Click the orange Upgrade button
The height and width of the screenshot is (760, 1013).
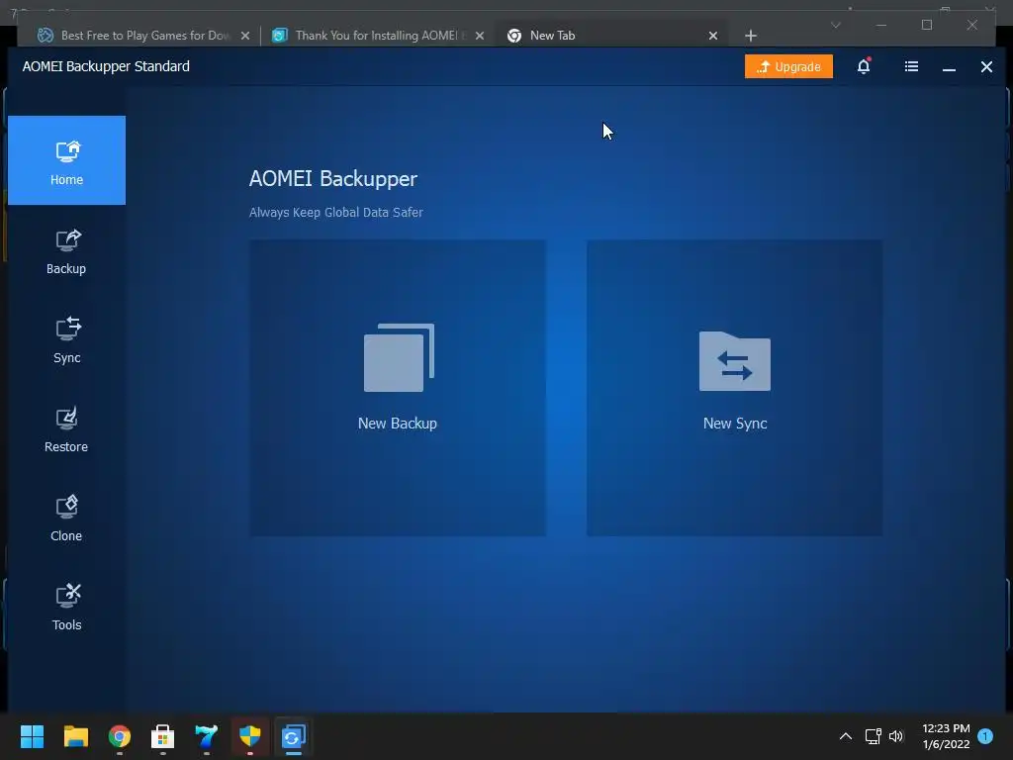tap(788, 66)
